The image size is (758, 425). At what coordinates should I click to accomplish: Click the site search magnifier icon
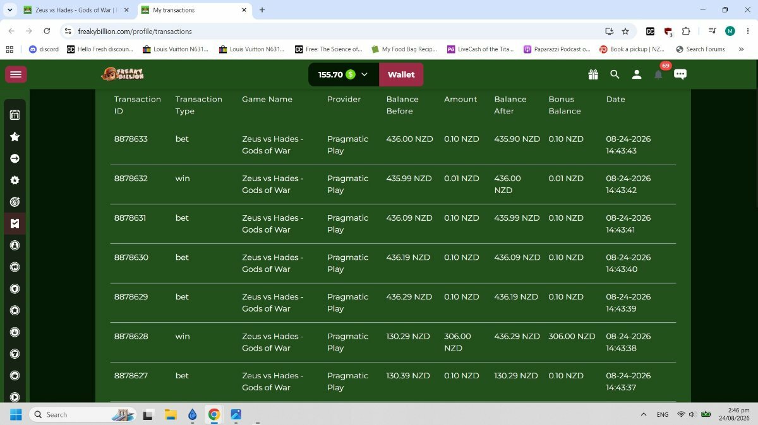pyautogui.click(x=615, y=74)
